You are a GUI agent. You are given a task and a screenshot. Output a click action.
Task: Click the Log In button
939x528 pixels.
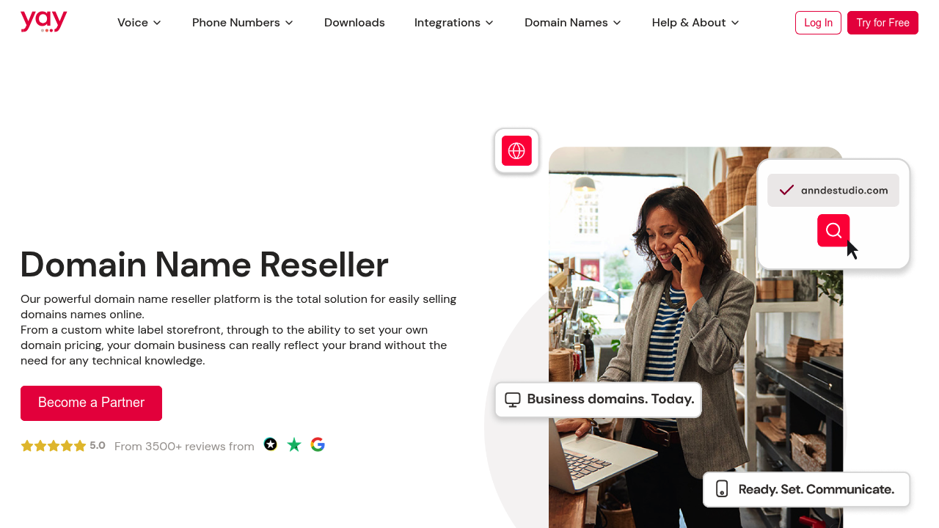(818, 23)
